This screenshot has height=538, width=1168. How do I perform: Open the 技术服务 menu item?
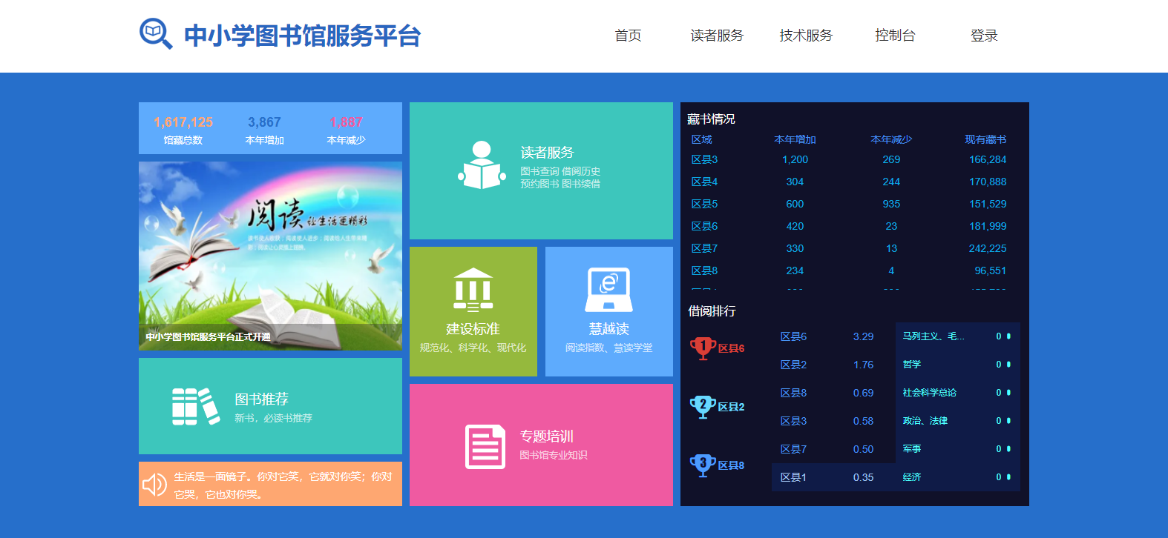click(806, 36)
